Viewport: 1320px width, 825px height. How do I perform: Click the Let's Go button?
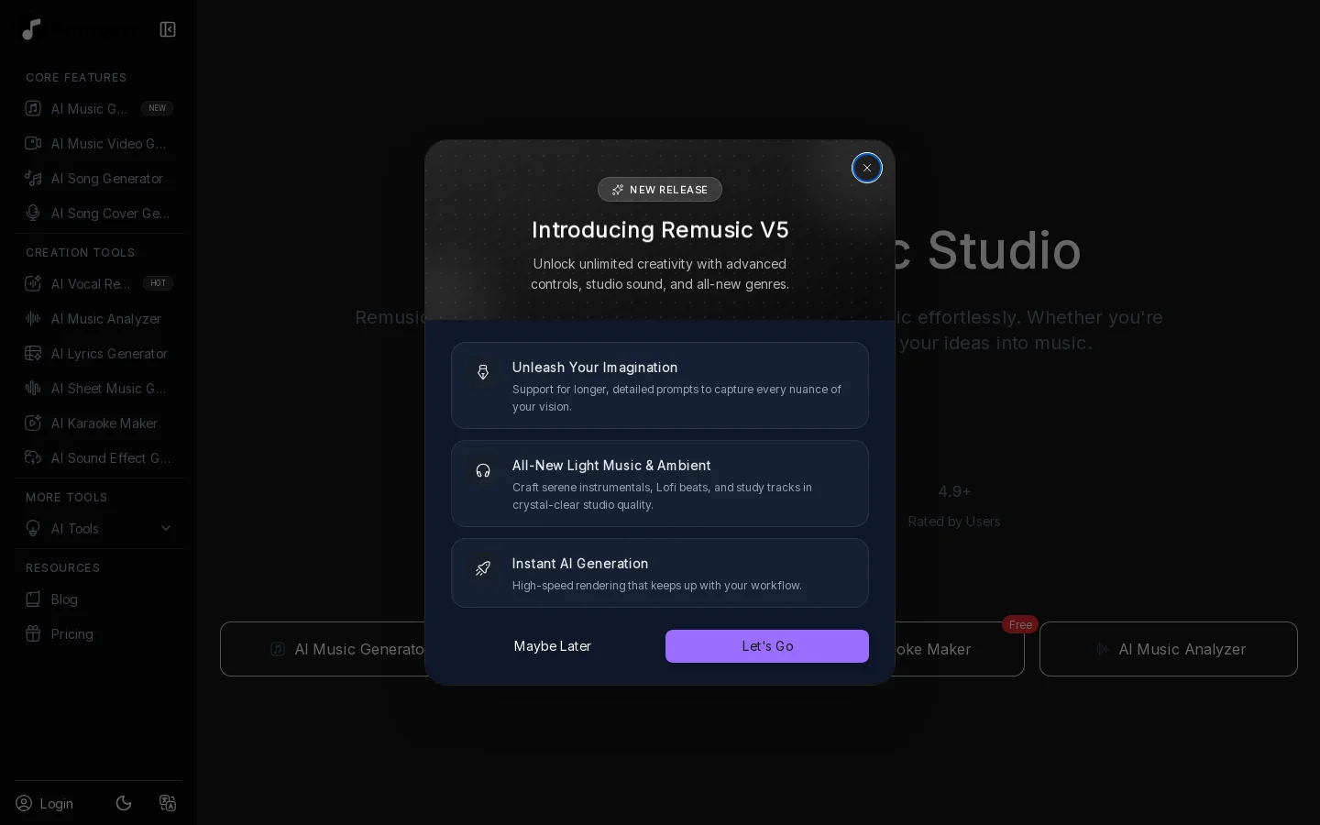[x=766, y=646]
